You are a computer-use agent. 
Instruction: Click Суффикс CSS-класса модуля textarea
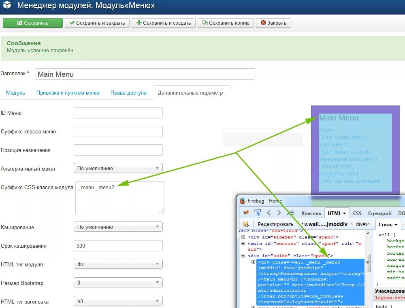pos(120,198)
